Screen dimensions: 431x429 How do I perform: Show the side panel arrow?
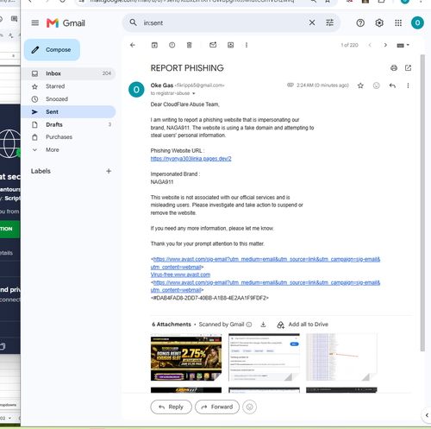(427, 415)
